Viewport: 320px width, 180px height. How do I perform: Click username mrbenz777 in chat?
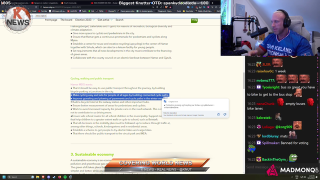[265, 80]
